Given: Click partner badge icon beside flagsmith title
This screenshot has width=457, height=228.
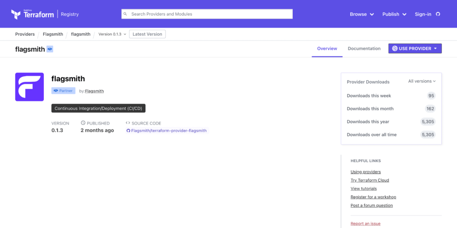Looking at the screenshot, I should tap(50, 49).
